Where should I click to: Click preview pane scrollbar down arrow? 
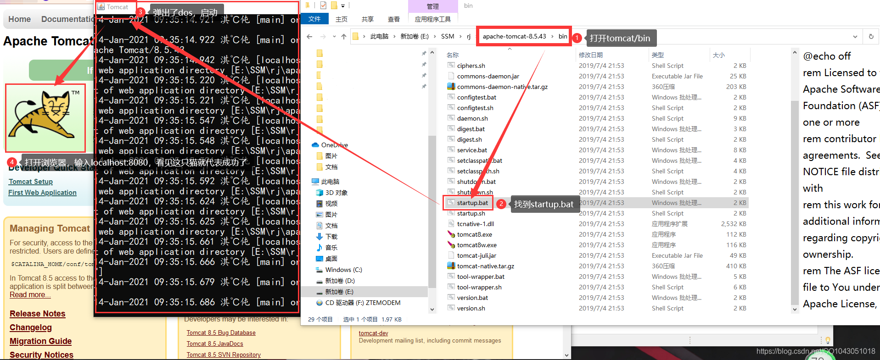[x=795, y=310]
